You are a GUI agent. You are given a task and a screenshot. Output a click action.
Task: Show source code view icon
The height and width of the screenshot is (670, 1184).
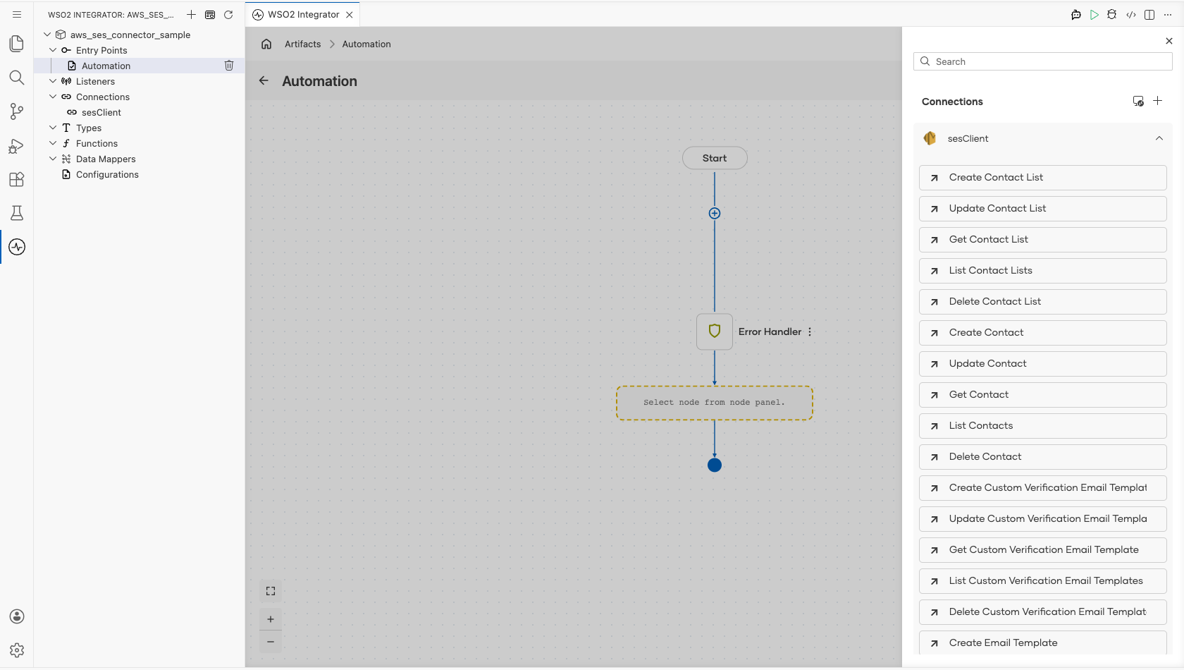pos(1131,14)
